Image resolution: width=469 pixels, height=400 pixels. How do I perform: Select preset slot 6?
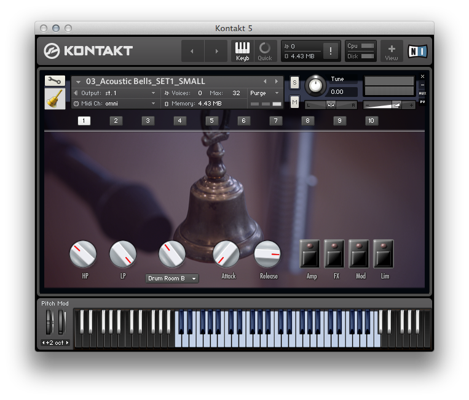(x=244, y=121)
